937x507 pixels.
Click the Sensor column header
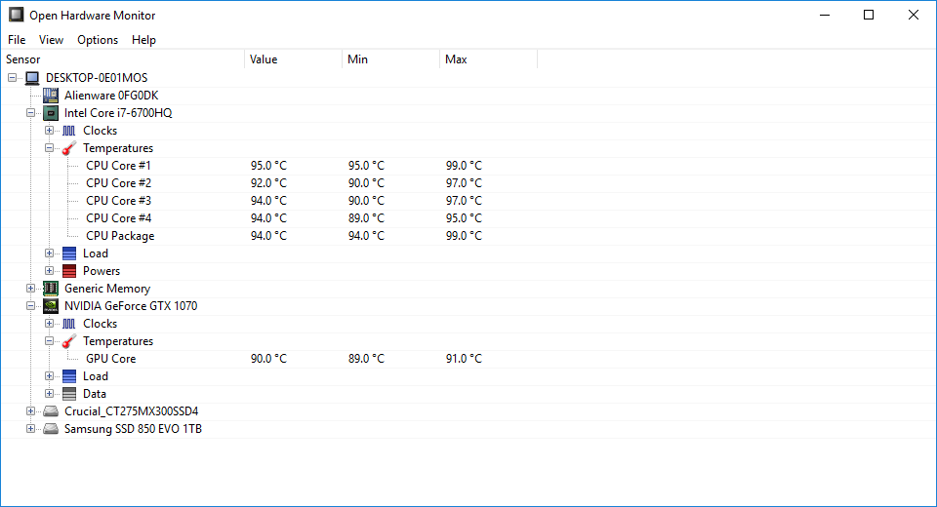[123, 59]
